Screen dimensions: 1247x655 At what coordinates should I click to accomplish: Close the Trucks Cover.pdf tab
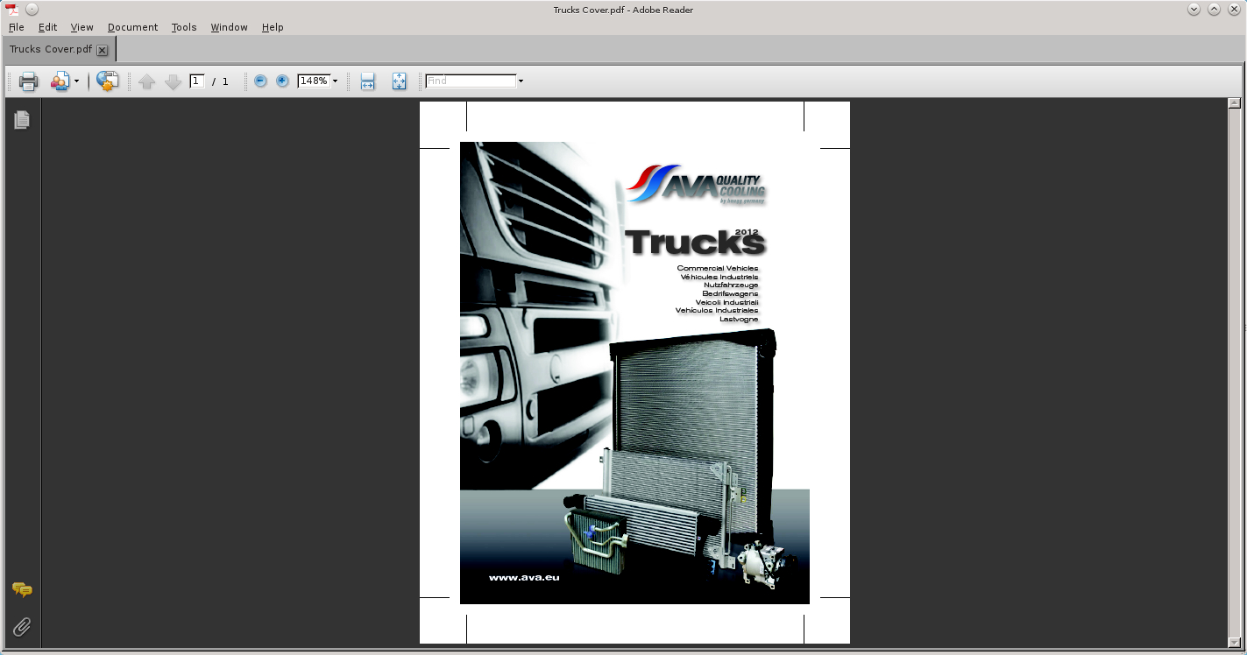point(103,50)
